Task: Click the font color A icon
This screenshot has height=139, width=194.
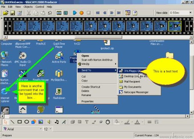Action: pyautogui.click(x=137, y=122)
